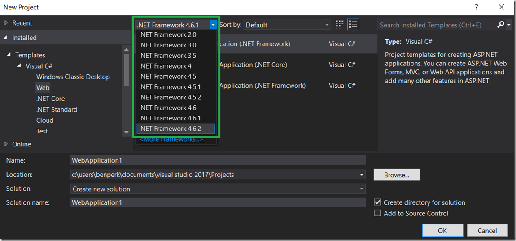
Task: Select the .NET Core template category
Action: (x=50, y=99)
